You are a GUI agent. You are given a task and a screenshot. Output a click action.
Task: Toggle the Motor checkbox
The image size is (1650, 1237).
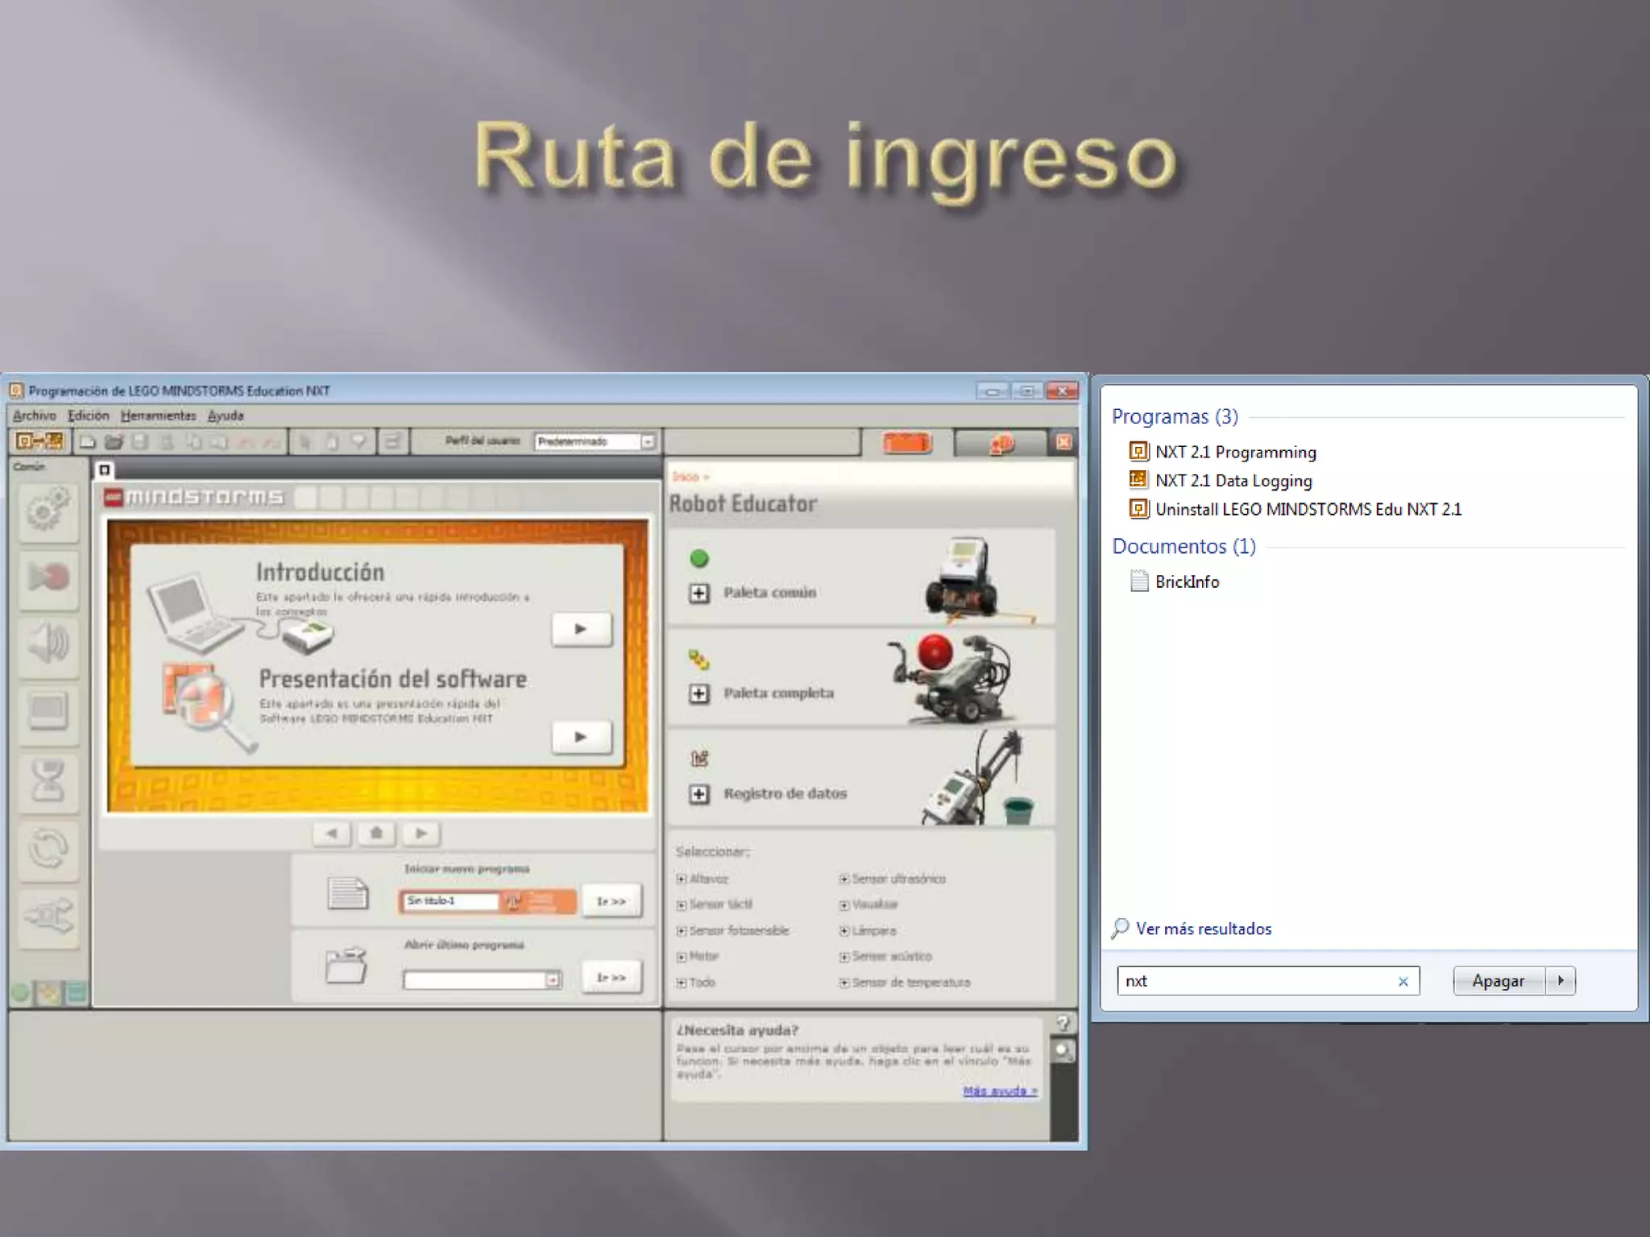tap(682, 957)
